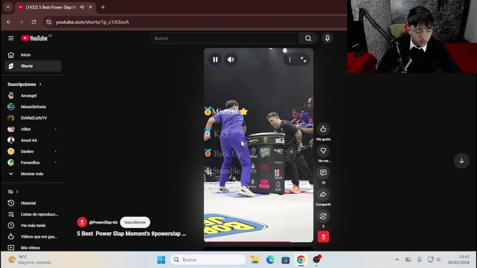The image size is (477, 268).
Task: Open the tray microphone indicator
Action: pos(419,260)
